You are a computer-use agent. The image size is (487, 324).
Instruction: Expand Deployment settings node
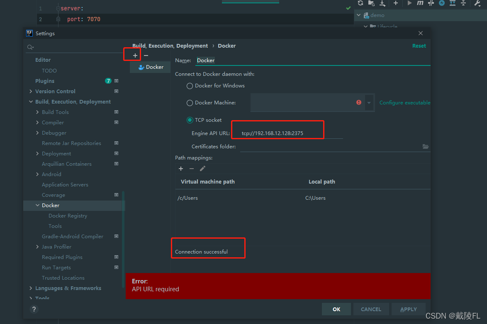[x=37, y=154]
